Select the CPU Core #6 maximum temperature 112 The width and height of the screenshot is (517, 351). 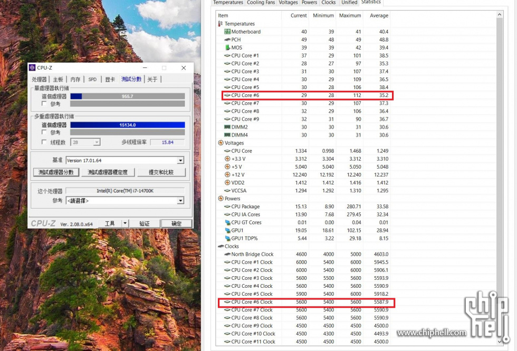(357, 95)
